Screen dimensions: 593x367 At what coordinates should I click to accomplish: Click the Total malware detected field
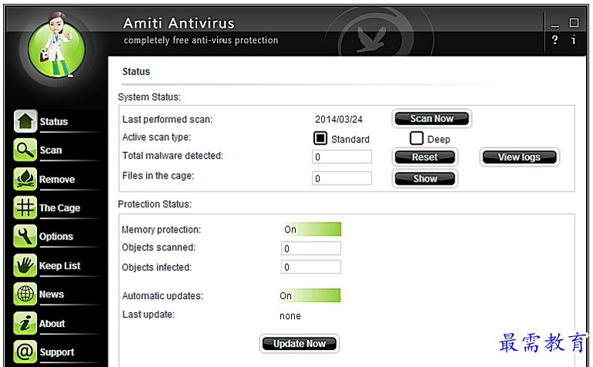[342, 157]
